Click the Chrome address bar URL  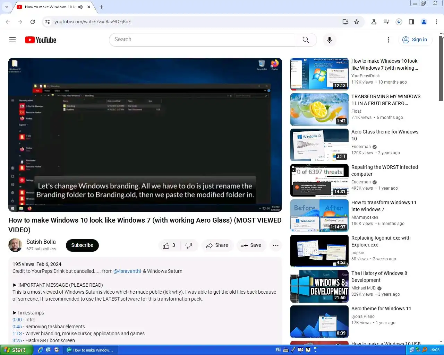[93, 21]
